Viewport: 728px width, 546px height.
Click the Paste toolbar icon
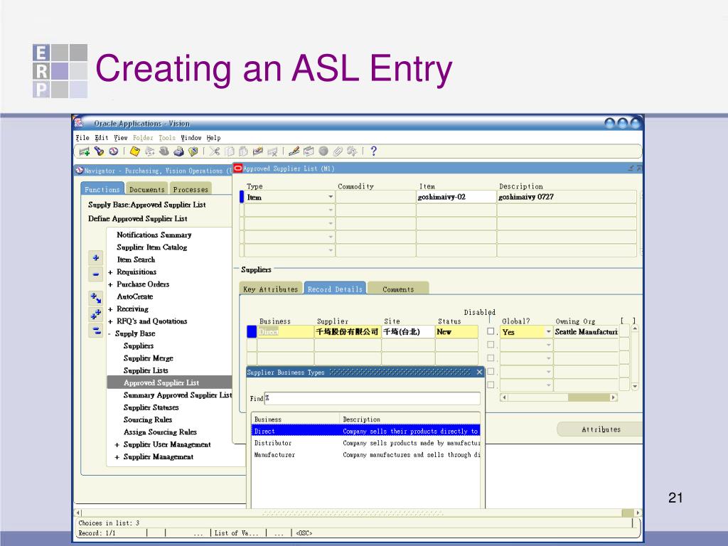(243, 151)
